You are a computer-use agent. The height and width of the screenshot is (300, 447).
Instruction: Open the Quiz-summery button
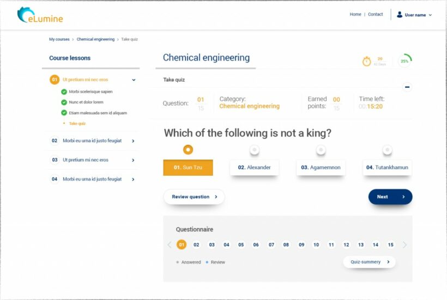(x=369, y=262)
